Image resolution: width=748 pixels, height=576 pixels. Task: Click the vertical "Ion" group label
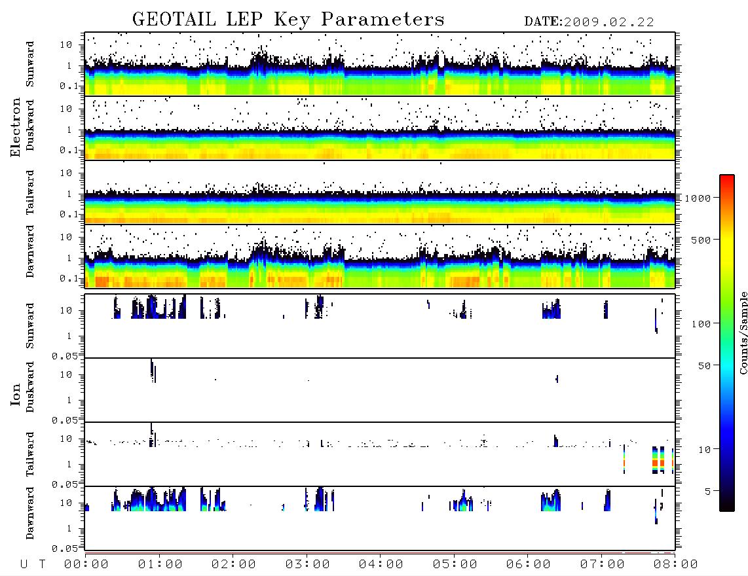(16, 394)
